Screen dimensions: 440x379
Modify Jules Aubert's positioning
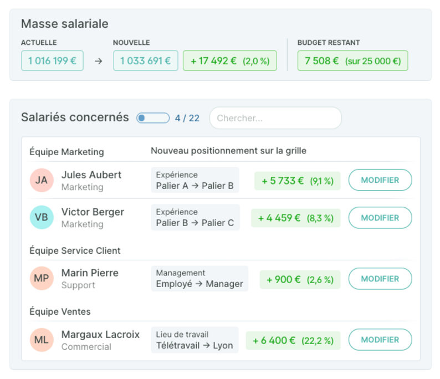pos(380,180)
